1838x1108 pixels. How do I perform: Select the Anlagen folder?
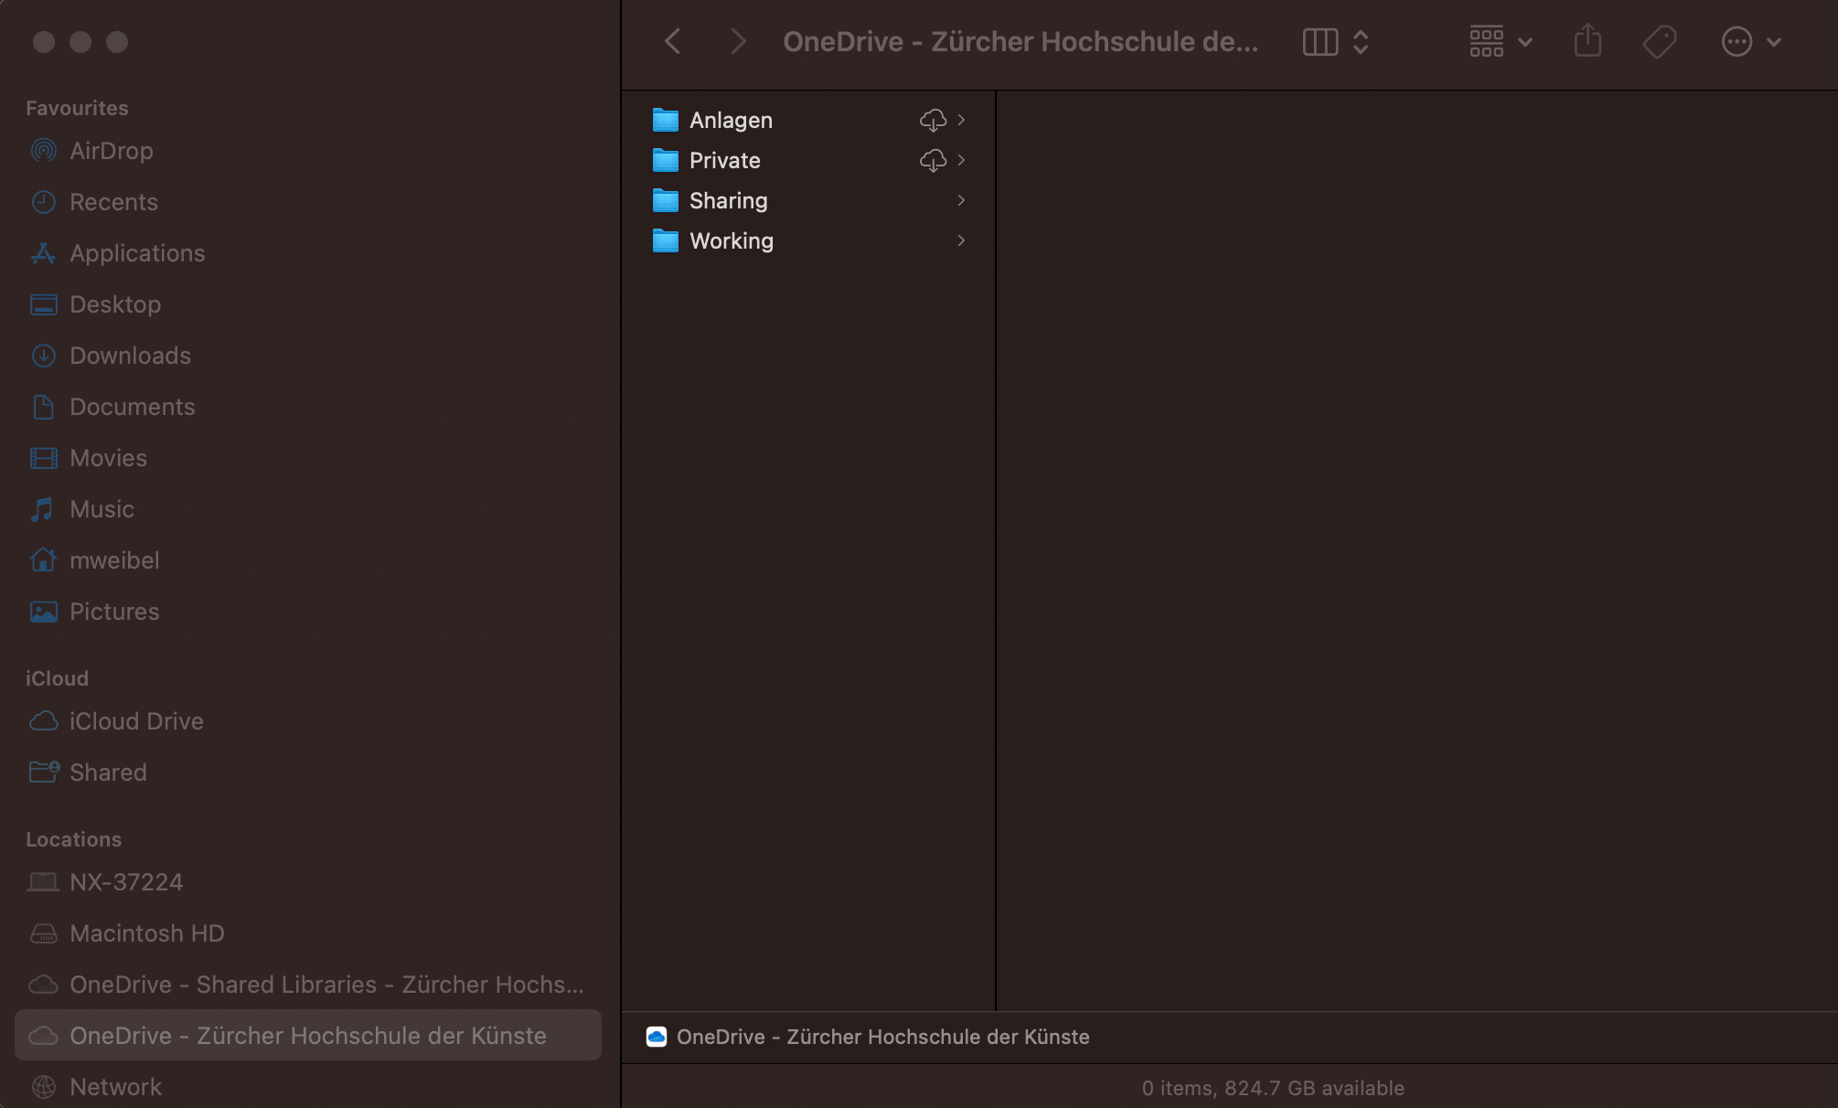pos(731,120)
